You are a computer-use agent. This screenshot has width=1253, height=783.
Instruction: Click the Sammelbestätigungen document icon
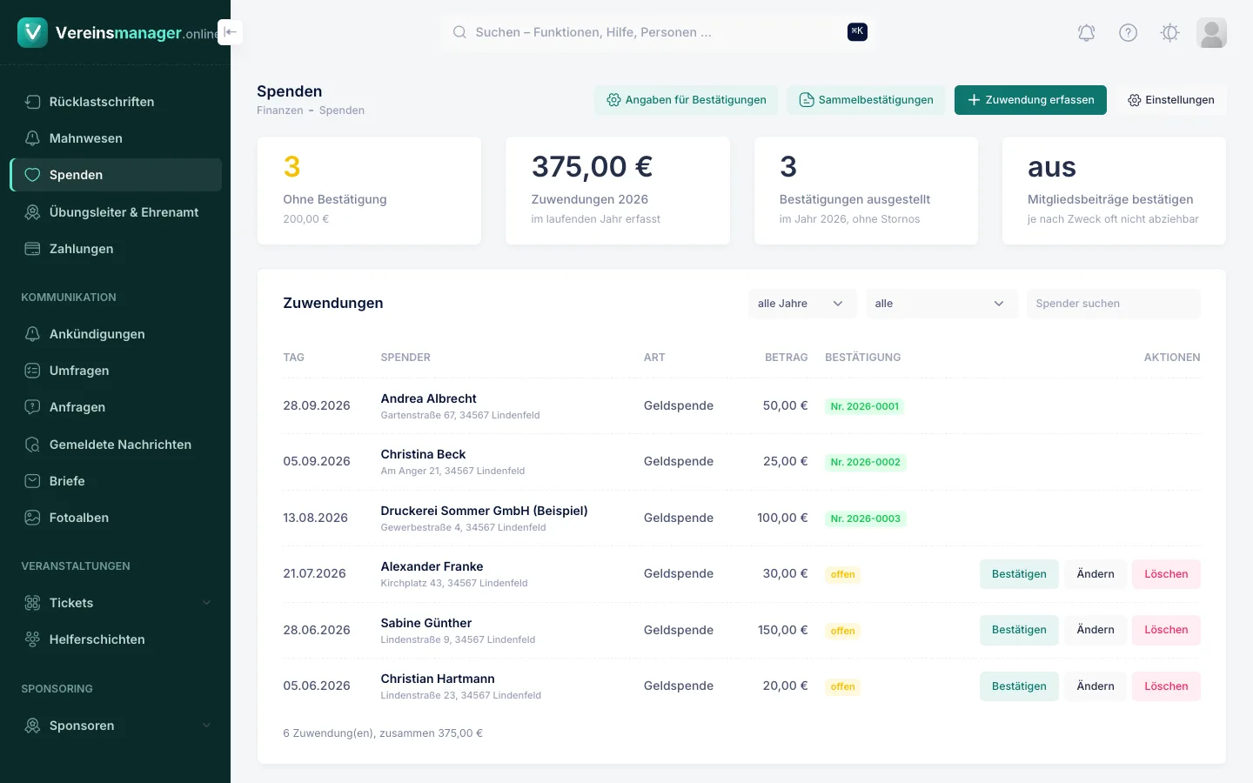click(807, 100)
